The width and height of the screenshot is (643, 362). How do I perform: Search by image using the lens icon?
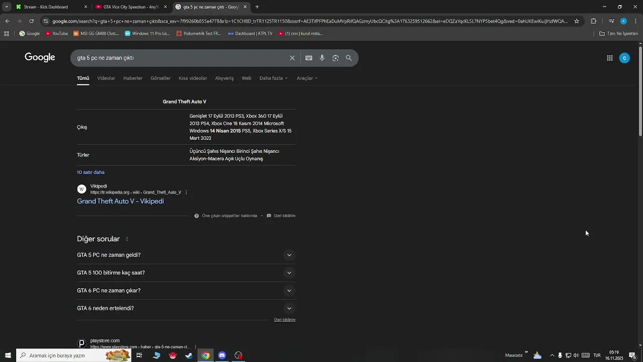(x=336, y=58)
